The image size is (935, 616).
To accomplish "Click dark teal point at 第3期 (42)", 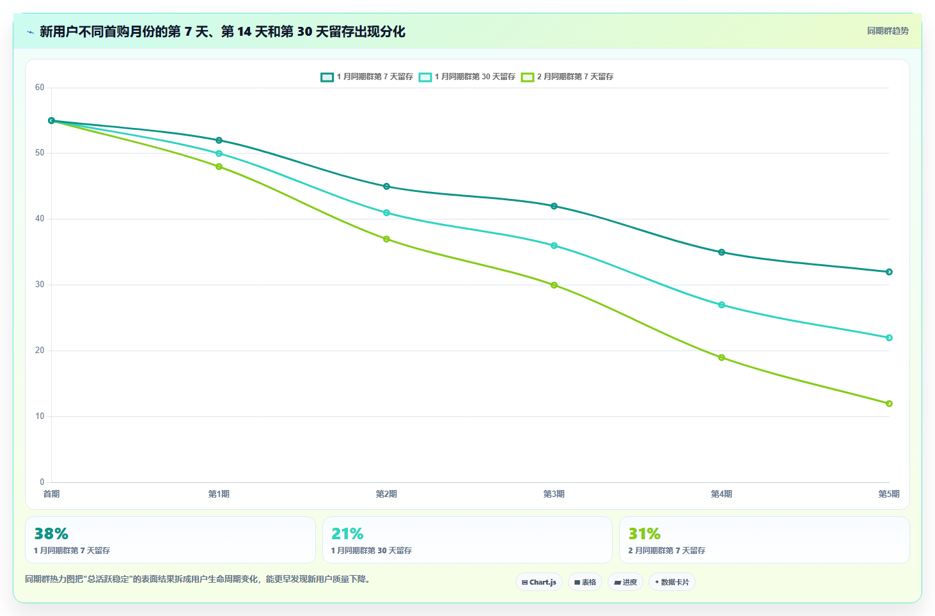I will [554, 206].
